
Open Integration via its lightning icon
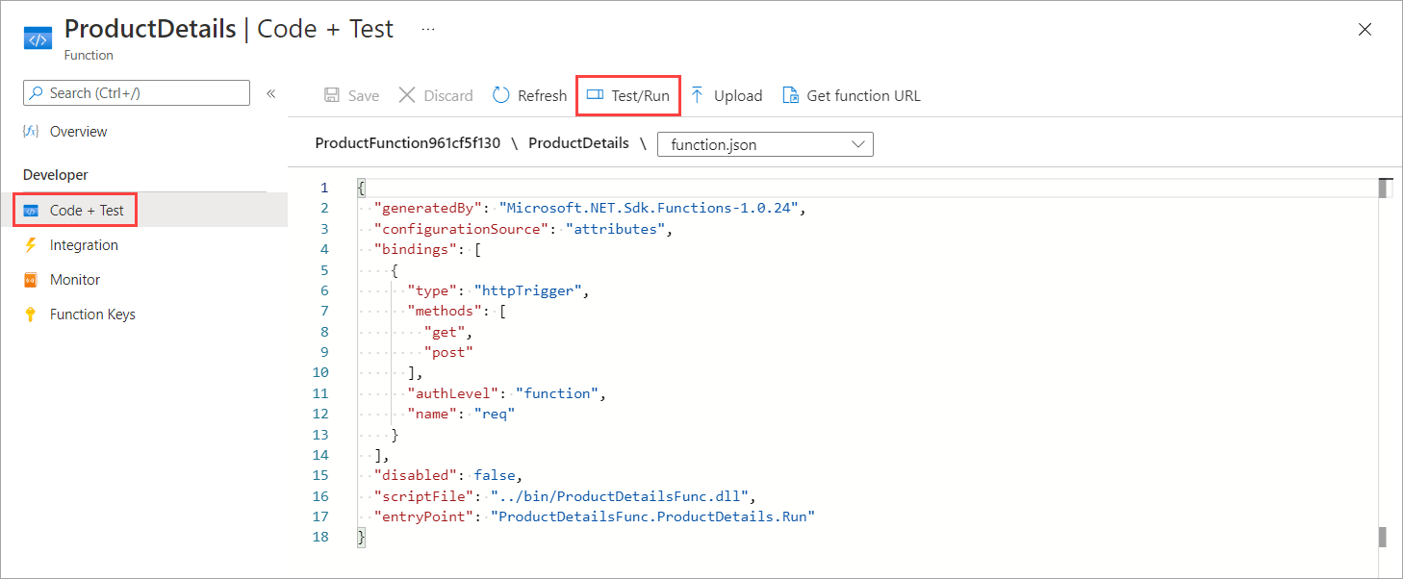[31, 245]
